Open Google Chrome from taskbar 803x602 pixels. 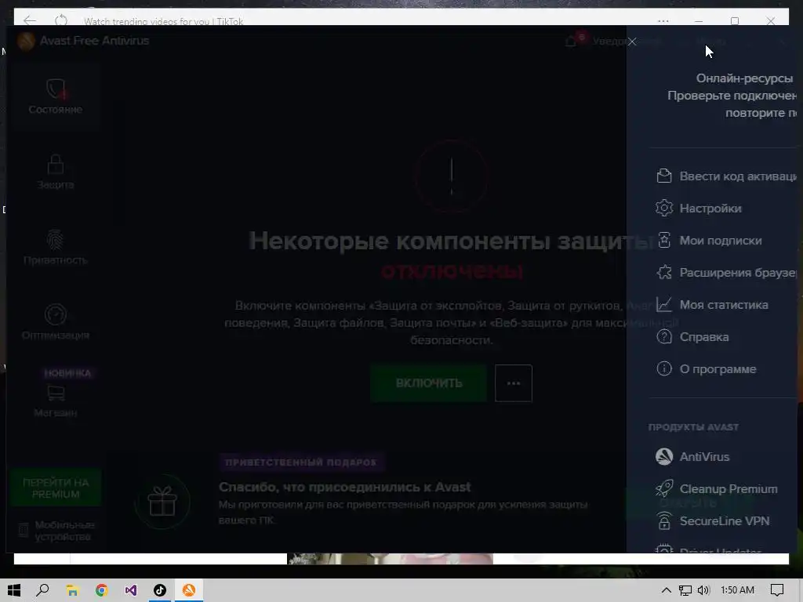tap(101, 590)
